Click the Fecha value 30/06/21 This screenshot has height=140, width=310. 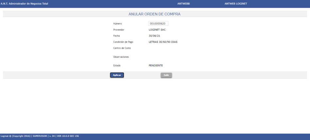(x=154, y=36)
